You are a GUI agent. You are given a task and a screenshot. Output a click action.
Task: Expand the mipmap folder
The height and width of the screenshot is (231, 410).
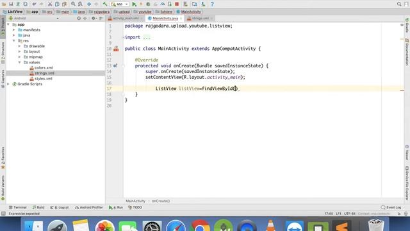pos(19,57)
